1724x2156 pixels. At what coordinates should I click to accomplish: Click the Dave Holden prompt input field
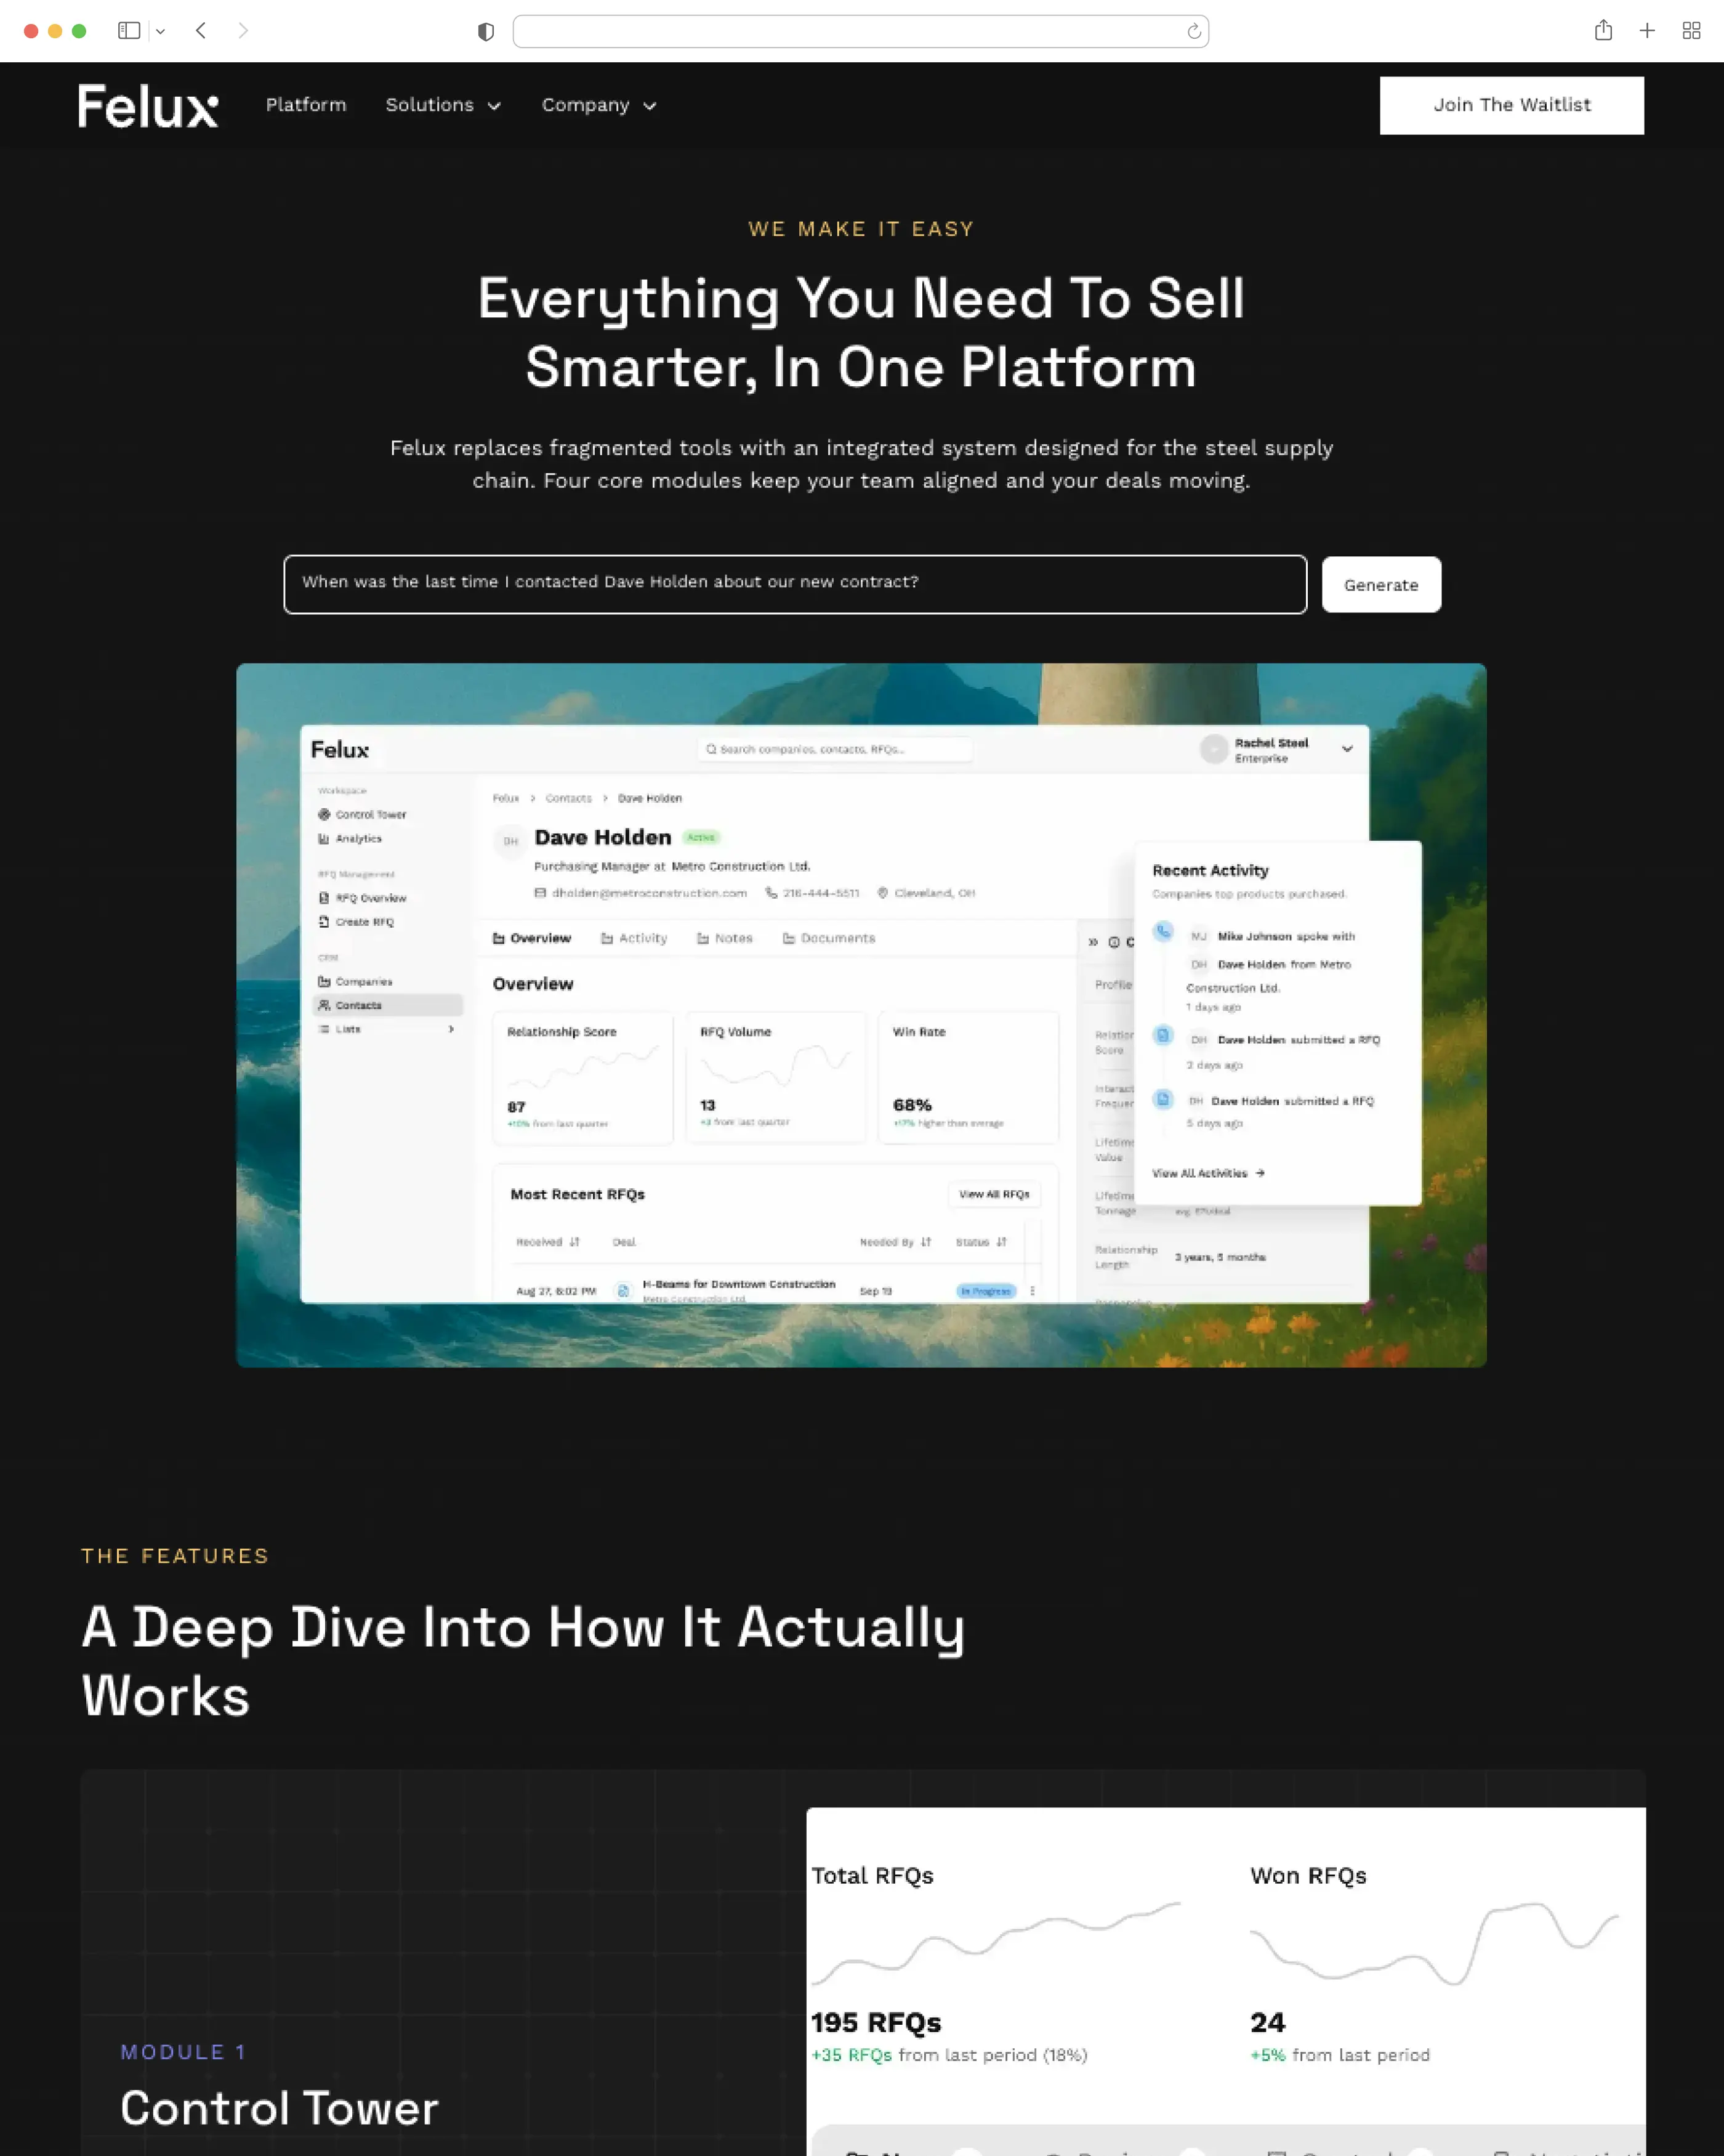click(794, 584)
